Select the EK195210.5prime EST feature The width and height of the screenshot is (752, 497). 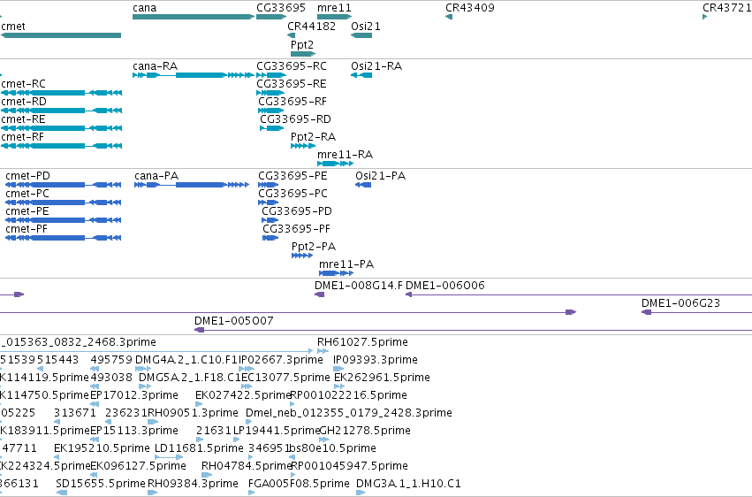coord(57,458)
